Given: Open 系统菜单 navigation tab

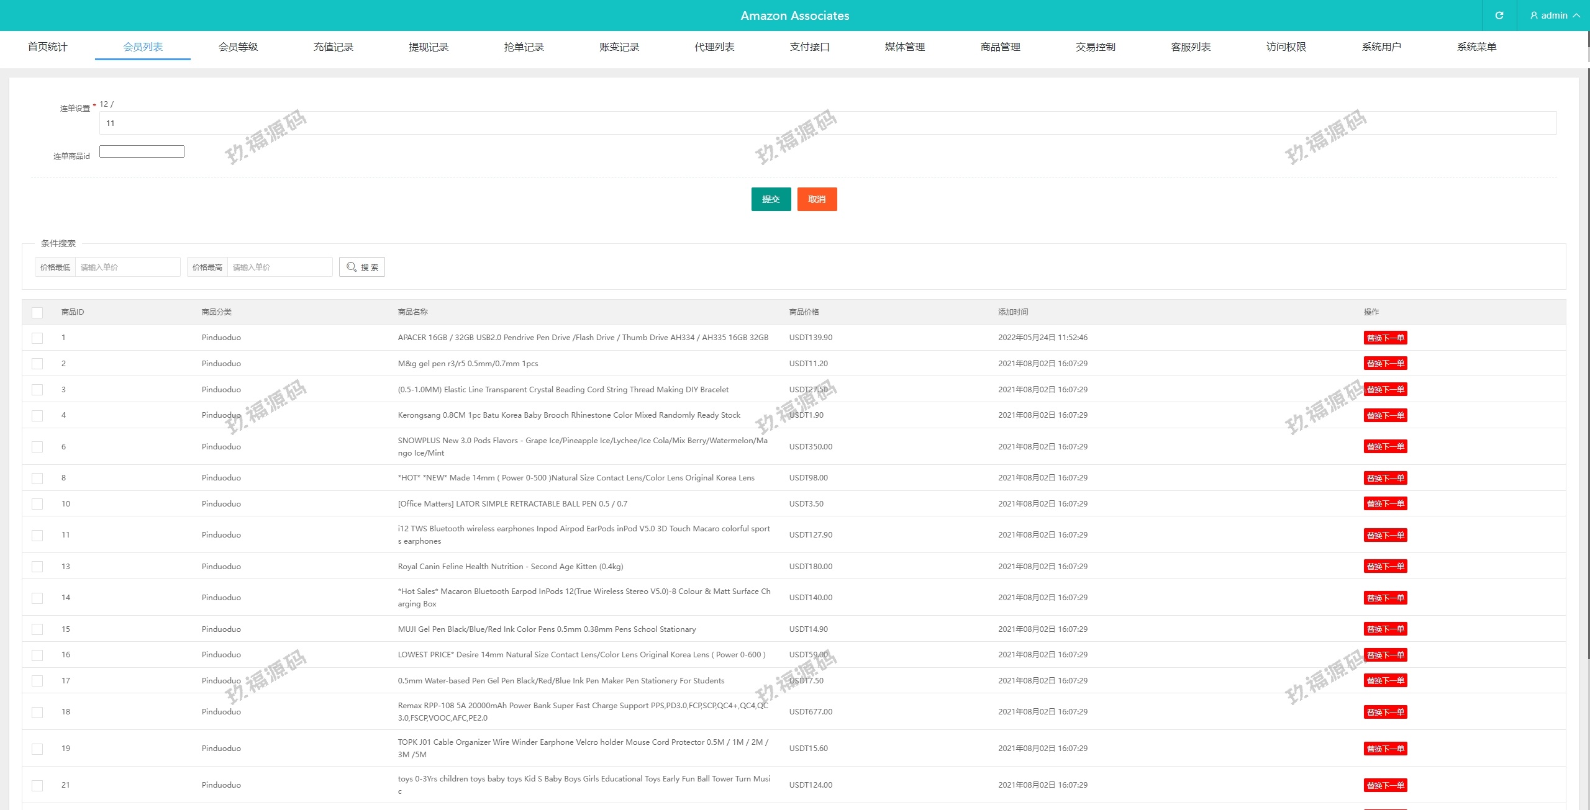Looking at the screenshot, I should 1476,47.
